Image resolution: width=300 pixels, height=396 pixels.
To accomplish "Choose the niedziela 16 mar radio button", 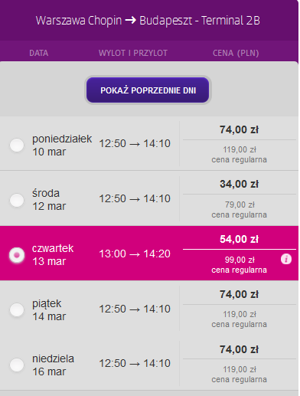I will 17,365.
